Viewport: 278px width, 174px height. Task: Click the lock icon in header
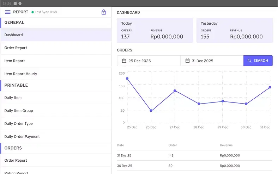click(x=104, y=12)
